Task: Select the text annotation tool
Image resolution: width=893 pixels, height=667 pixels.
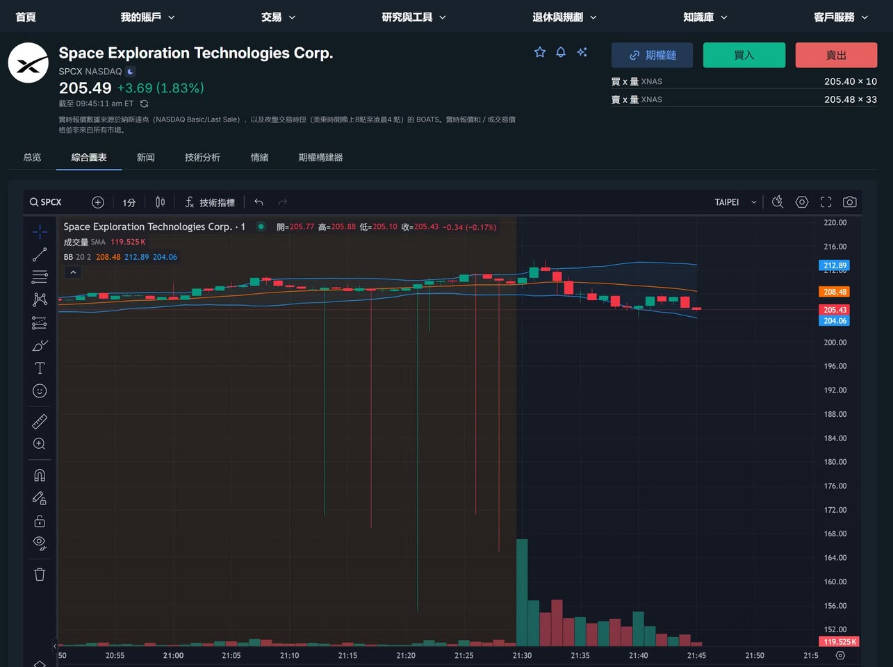Action: 40,368
